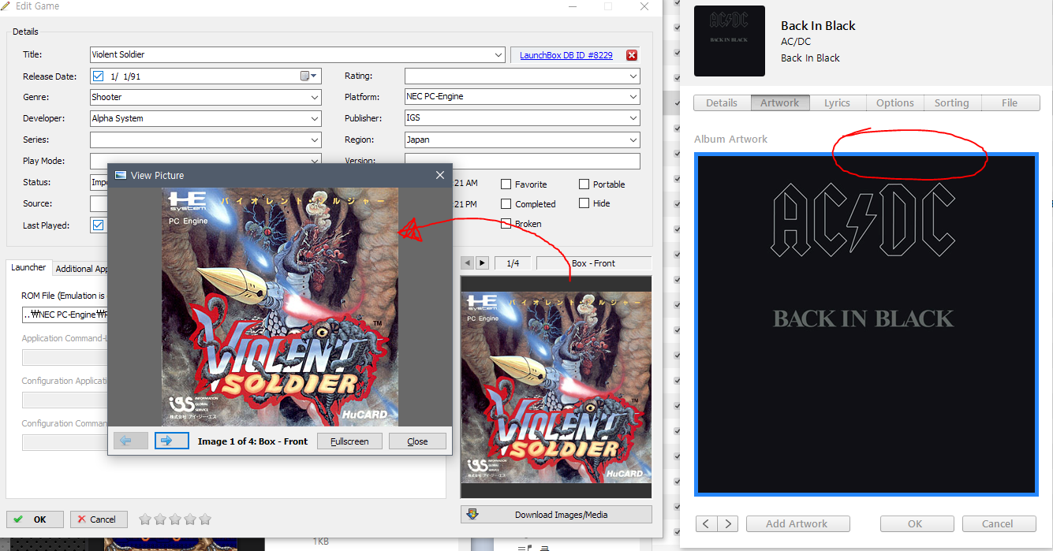Mark the game as Favorite
This screenshot has width=1053, height=551.
(x=506, y=184)
